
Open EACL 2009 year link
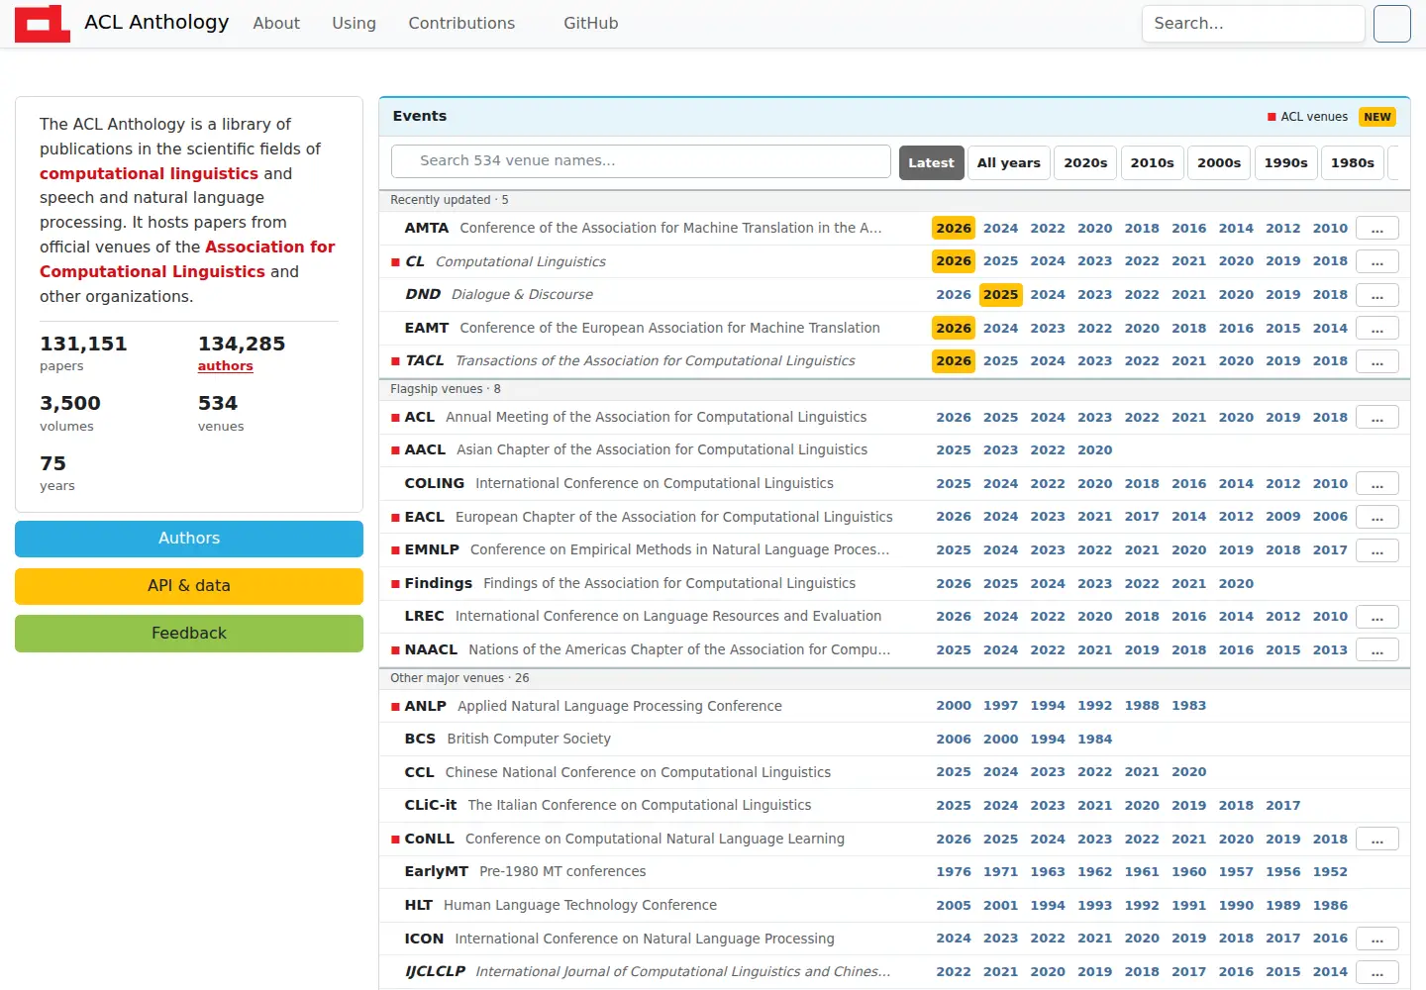coord(1282,517)
